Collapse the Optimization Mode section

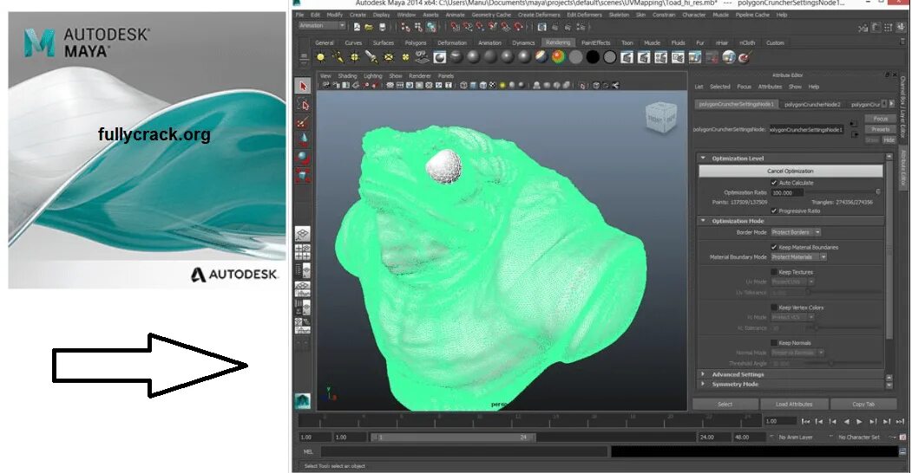tap(703, 221)
